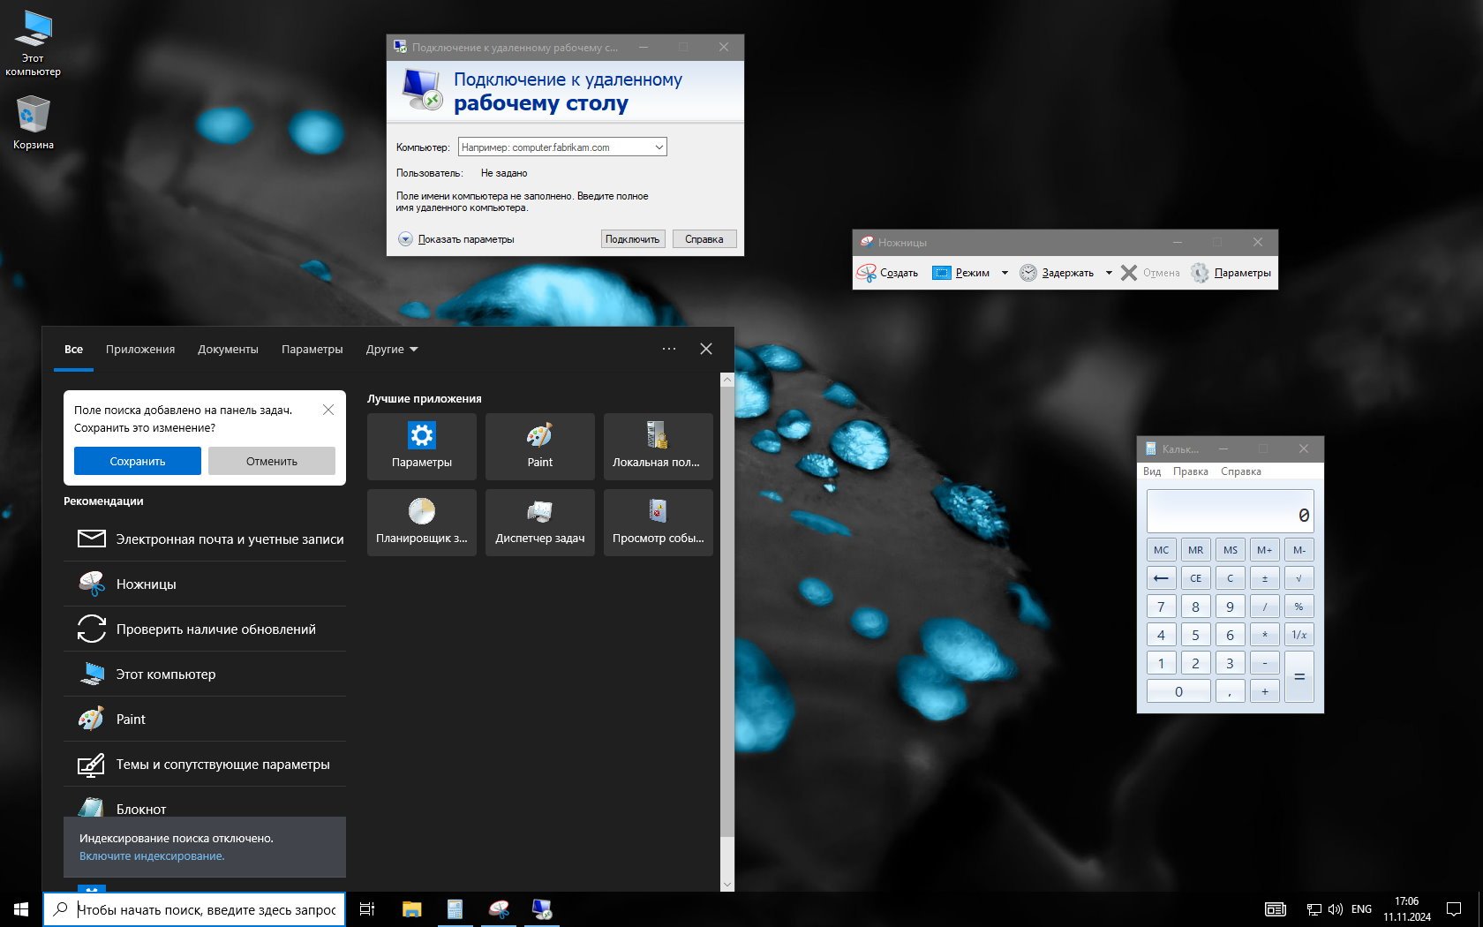Open Paint tile in best apps
Screen dimensions: 1483x927
(539, 446)
